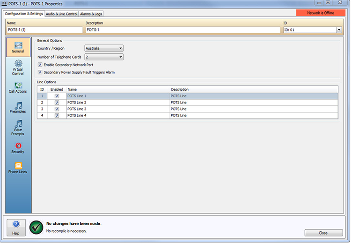This screenshot has width=351, height=243.
Task: Select POTS Line 4 name cell
Action: pos(118,116)
